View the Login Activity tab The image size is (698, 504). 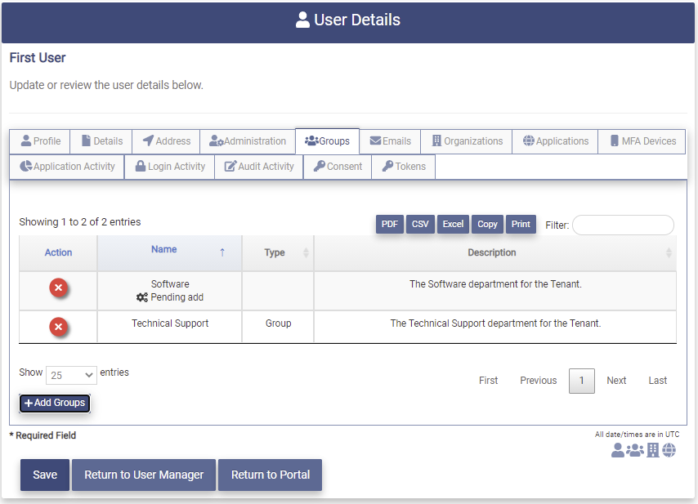(170, 167)
